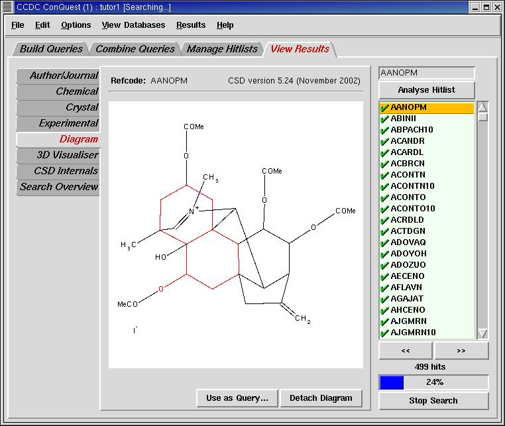Toggle the green checkmark beside ABINII
505x426 pixels.
click(x=384, y=119)
